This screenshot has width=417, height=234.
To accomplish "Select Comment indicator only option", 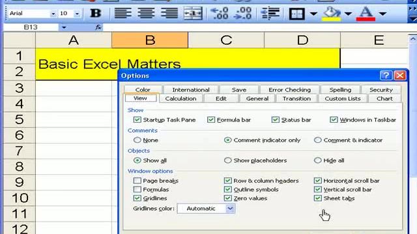I will (x=227, y=140).
